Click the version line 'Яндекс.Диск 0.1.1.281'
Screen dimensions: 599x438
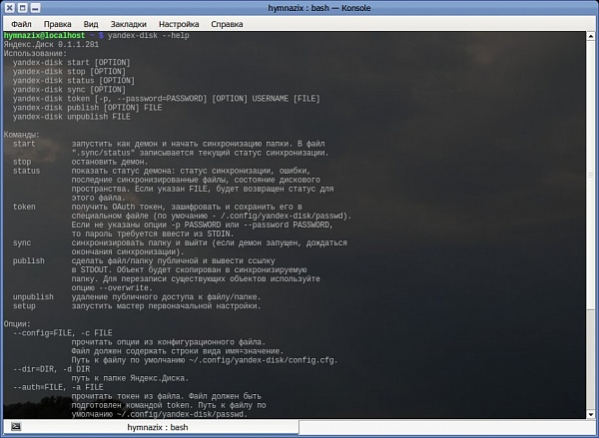51,45
